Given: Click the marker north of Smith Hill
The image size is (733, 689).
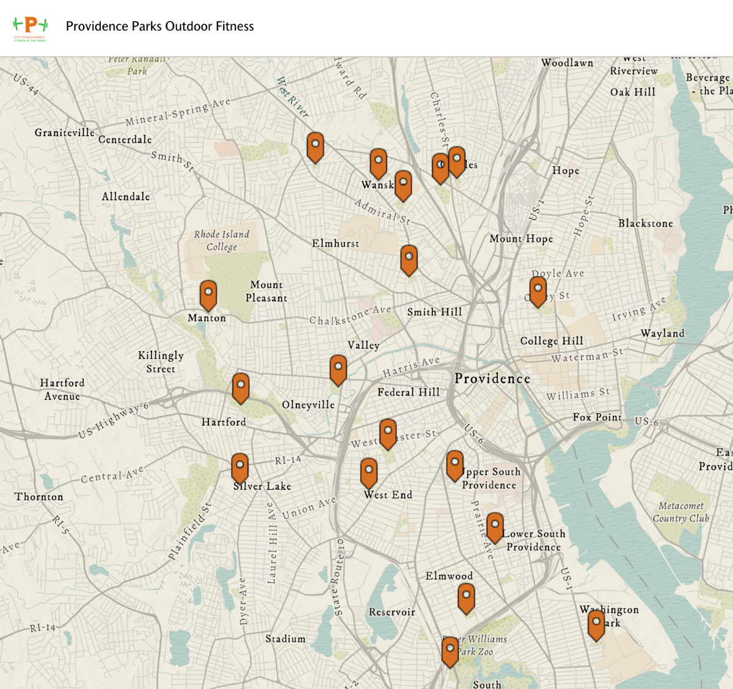Looking at the screenshot, I should [x=409, y=260].
